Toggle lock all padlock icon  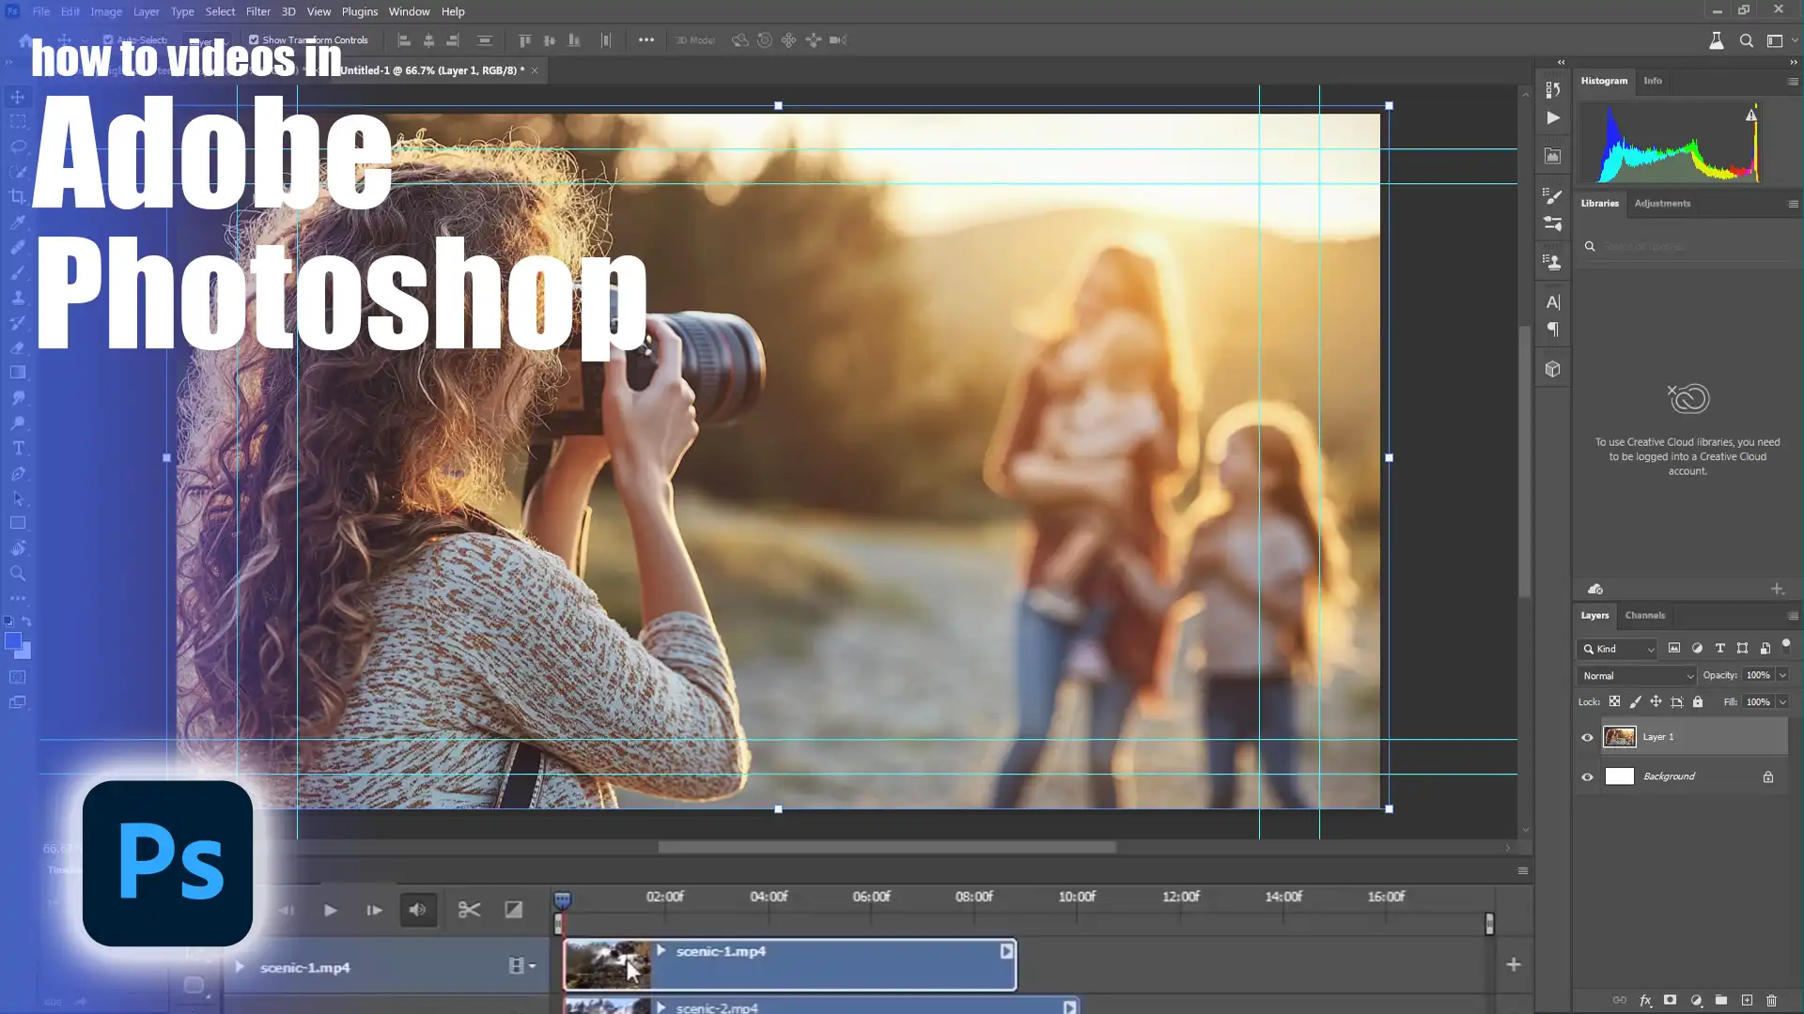click(1698, 701)
